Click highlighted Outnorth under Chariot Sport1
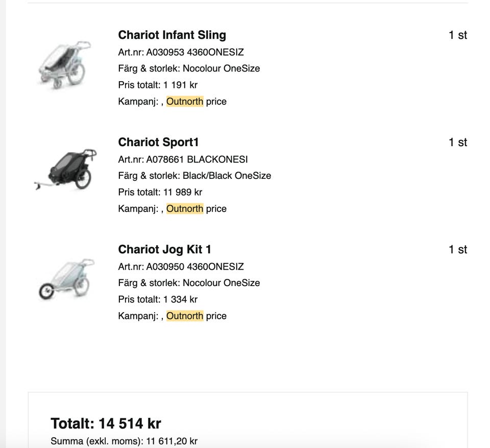The width and height of the screenshot is (490, 448). (x=185, y=208)
